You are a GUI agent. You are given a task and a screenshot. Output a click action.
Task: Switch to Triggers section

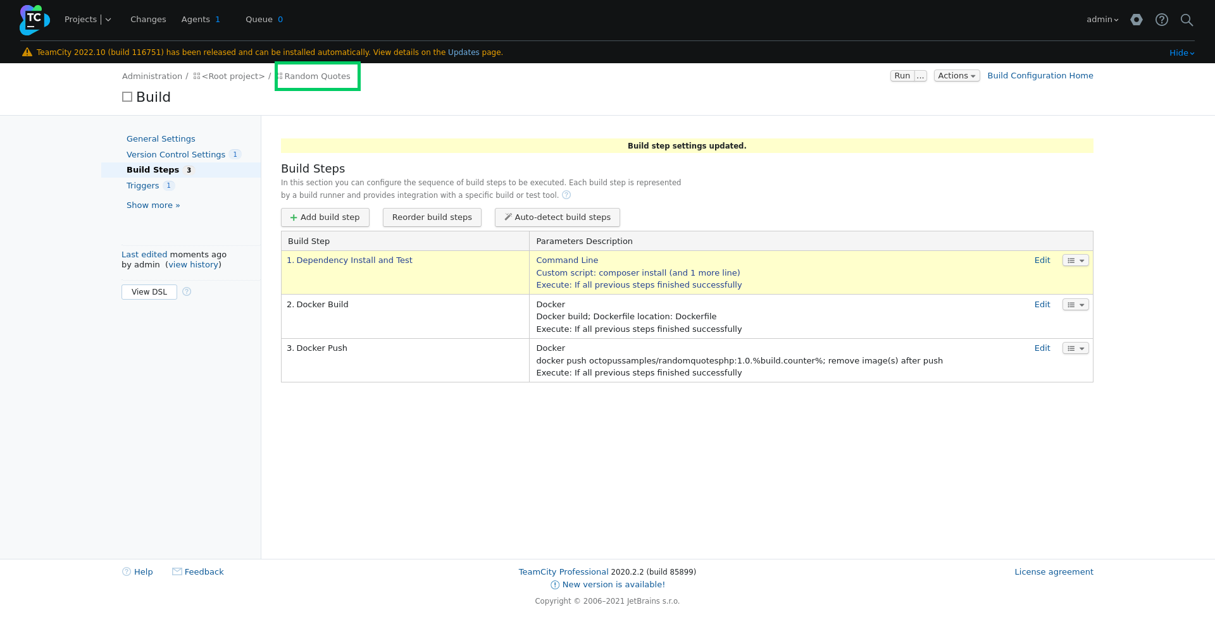tap(143, 186)
